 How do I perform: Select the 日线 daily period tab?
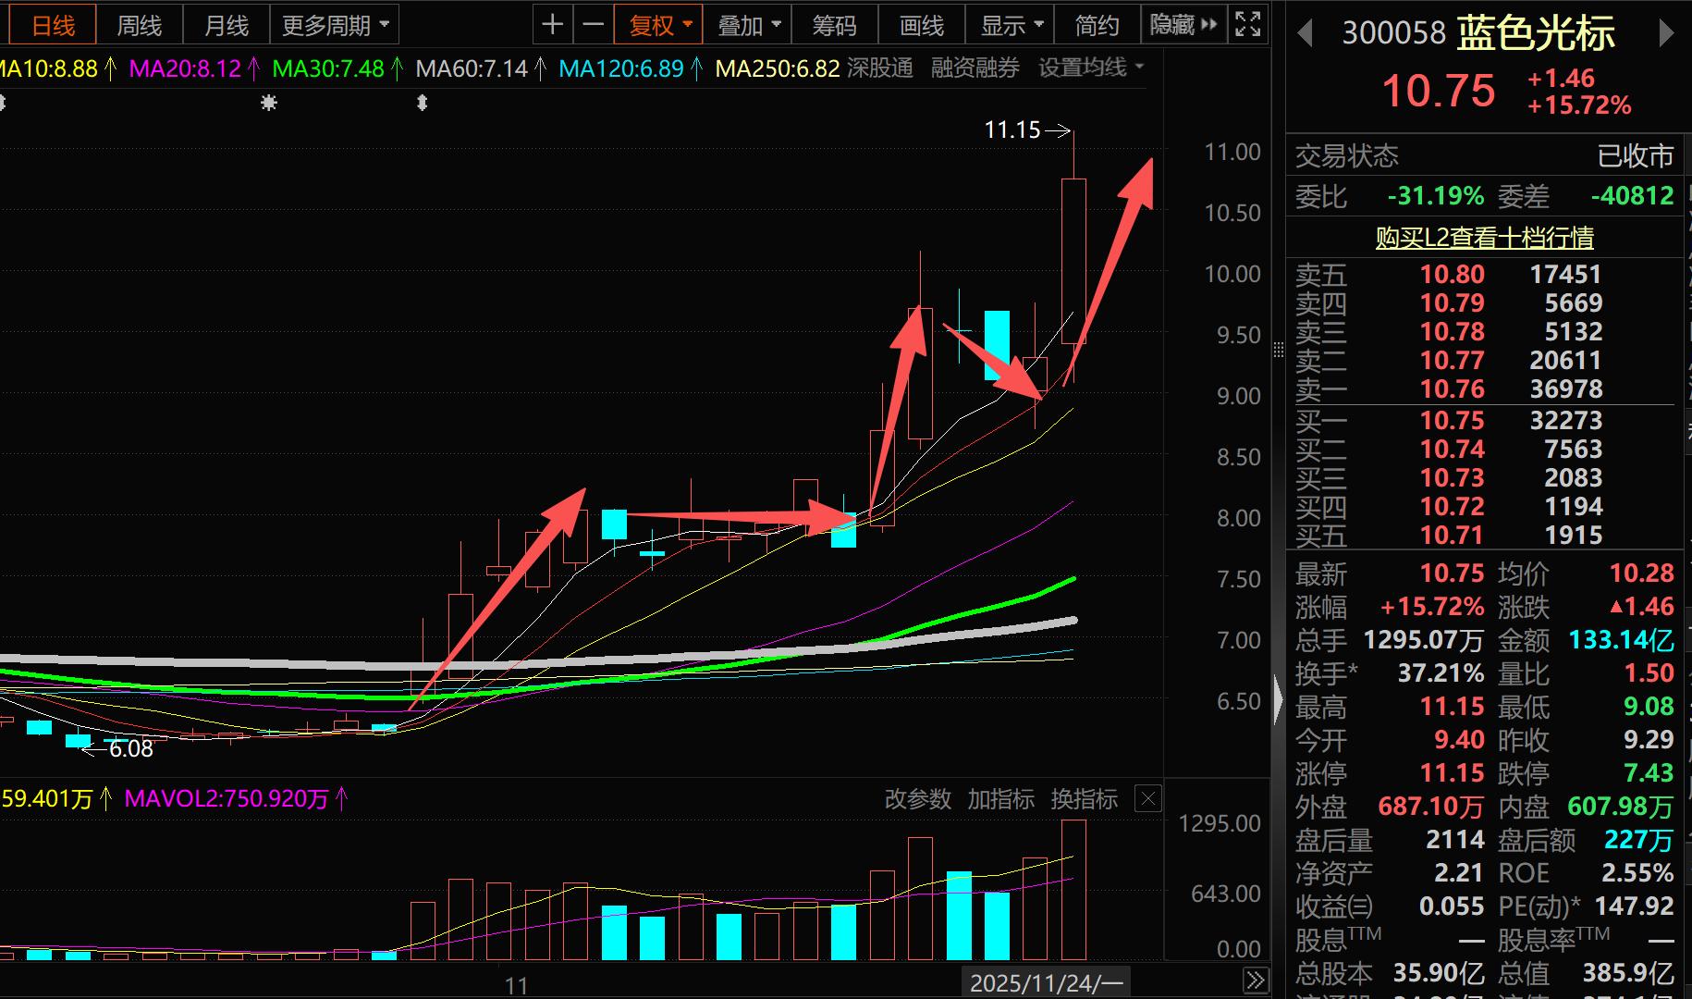click(x=54, y=26)
